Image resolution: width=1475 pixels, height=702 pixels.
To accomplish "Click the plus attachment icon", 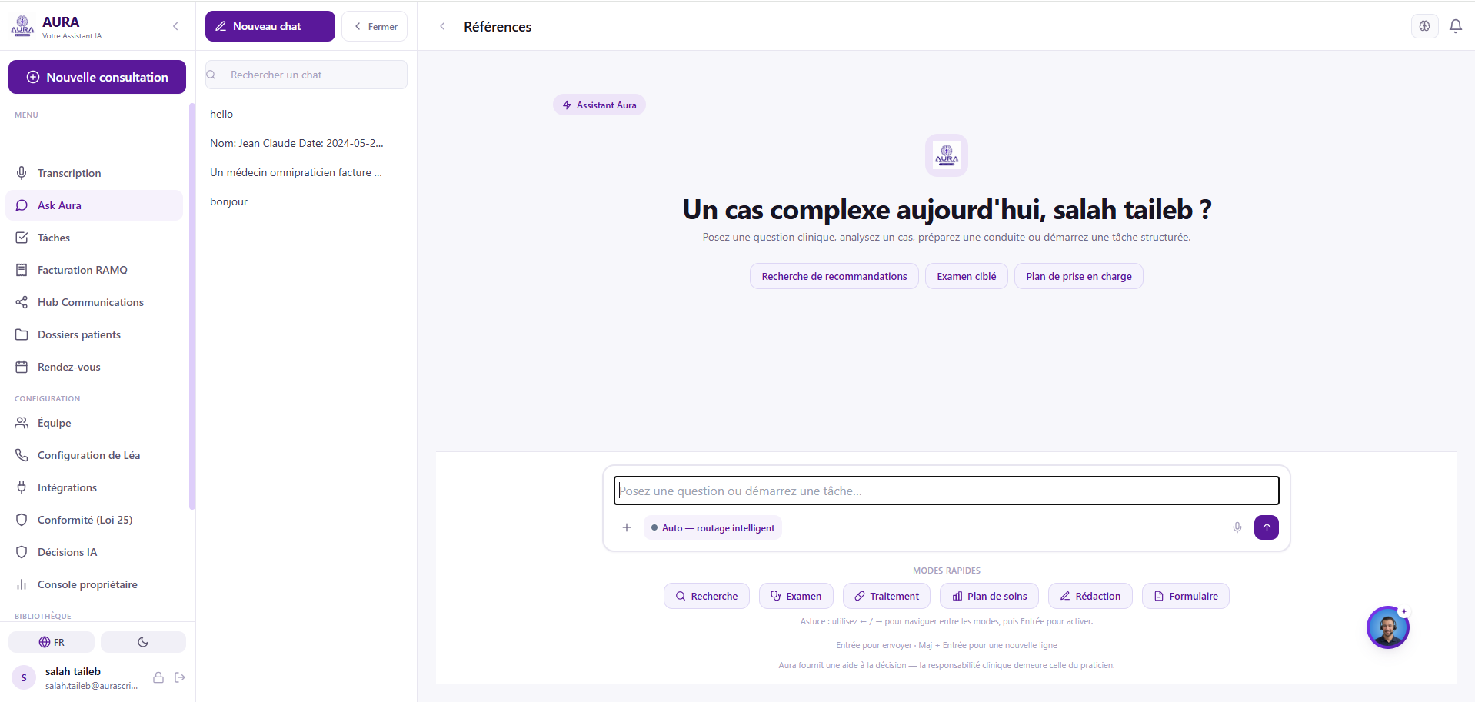I will pyautogui.click(x=627, y=527).
